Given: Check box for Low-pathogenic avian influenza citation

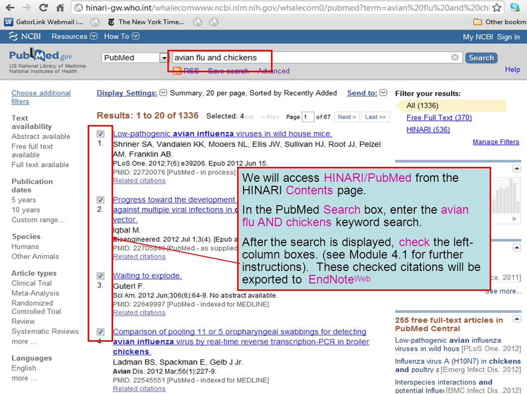Looking at the screenshot, I should coord(100,134).
